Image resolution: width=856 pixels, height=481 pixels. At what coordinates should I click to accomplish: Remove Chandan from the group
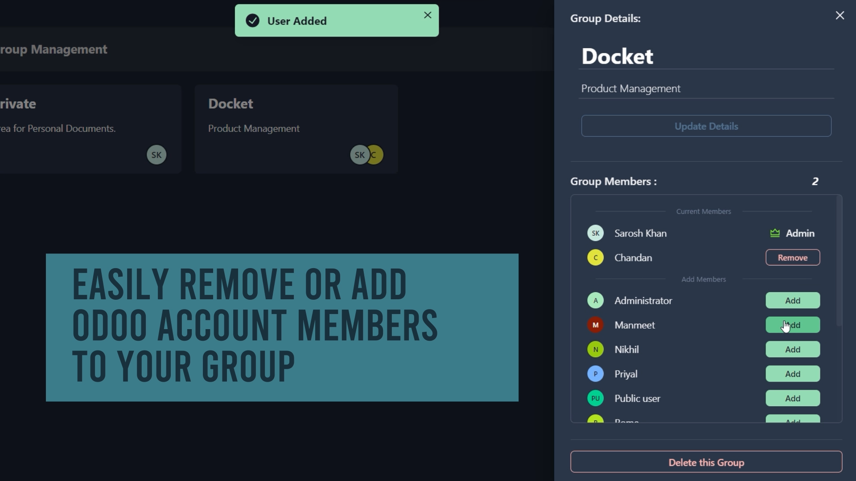[792, 258]
